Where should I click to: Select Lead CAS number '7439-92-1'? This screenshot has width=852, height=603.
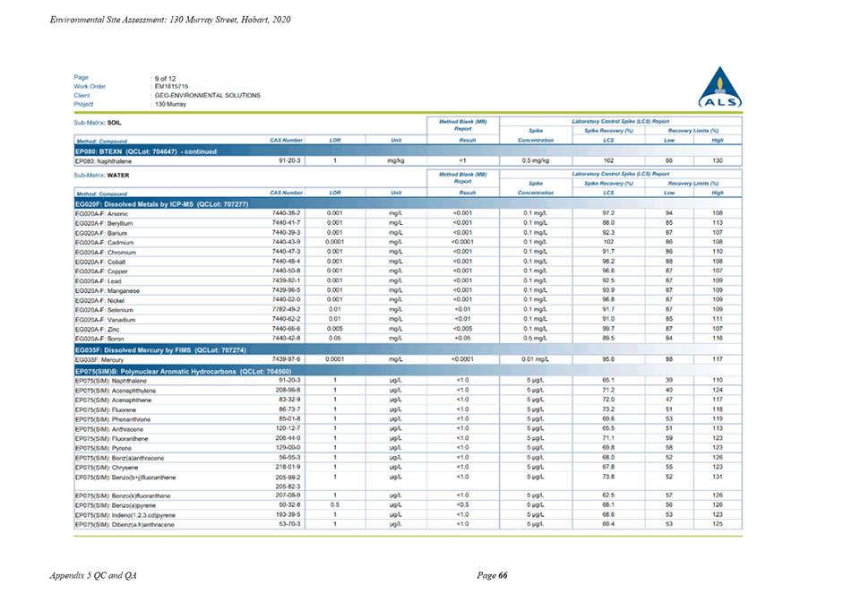coord(287,280)
